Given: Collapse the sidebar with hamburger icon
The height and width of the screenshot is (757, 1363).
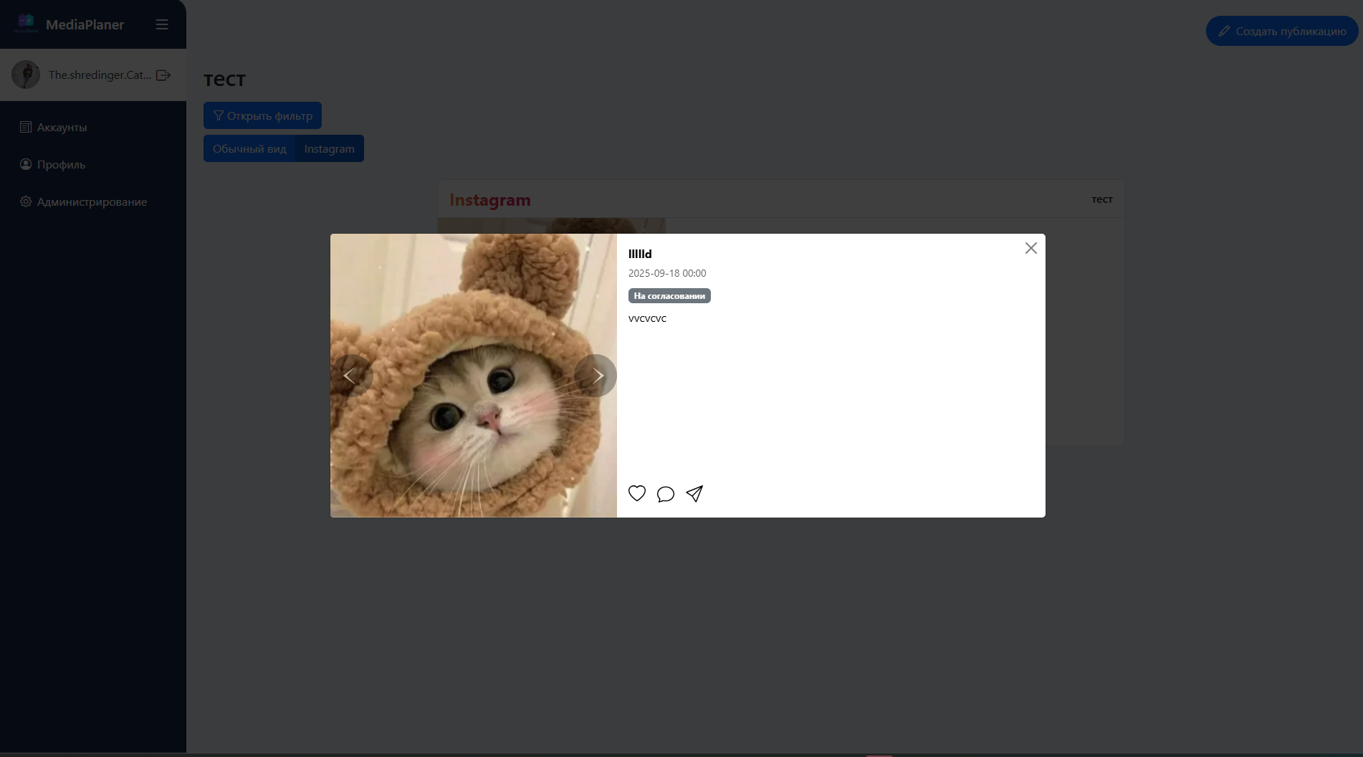Looking at the screenshot, I should point(162,24).
